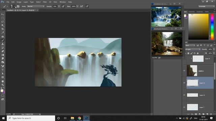216x121 pixels.
Task: Hide Layer 7 using its eye icon
Action: 184,107
